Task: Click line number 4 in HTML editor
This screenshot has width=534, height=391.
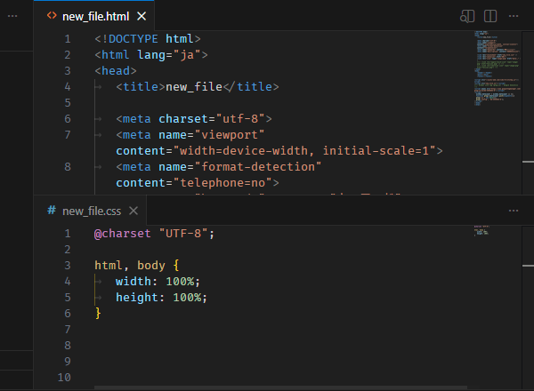Action: [x=68, y=86]
